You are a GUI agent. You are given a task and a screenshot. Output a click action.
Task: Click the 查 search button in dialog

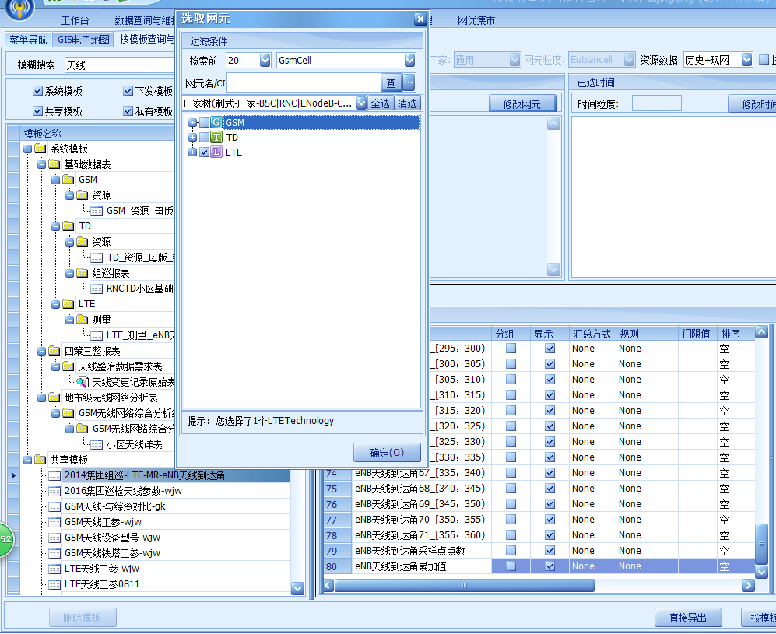(x=391, y=82)
